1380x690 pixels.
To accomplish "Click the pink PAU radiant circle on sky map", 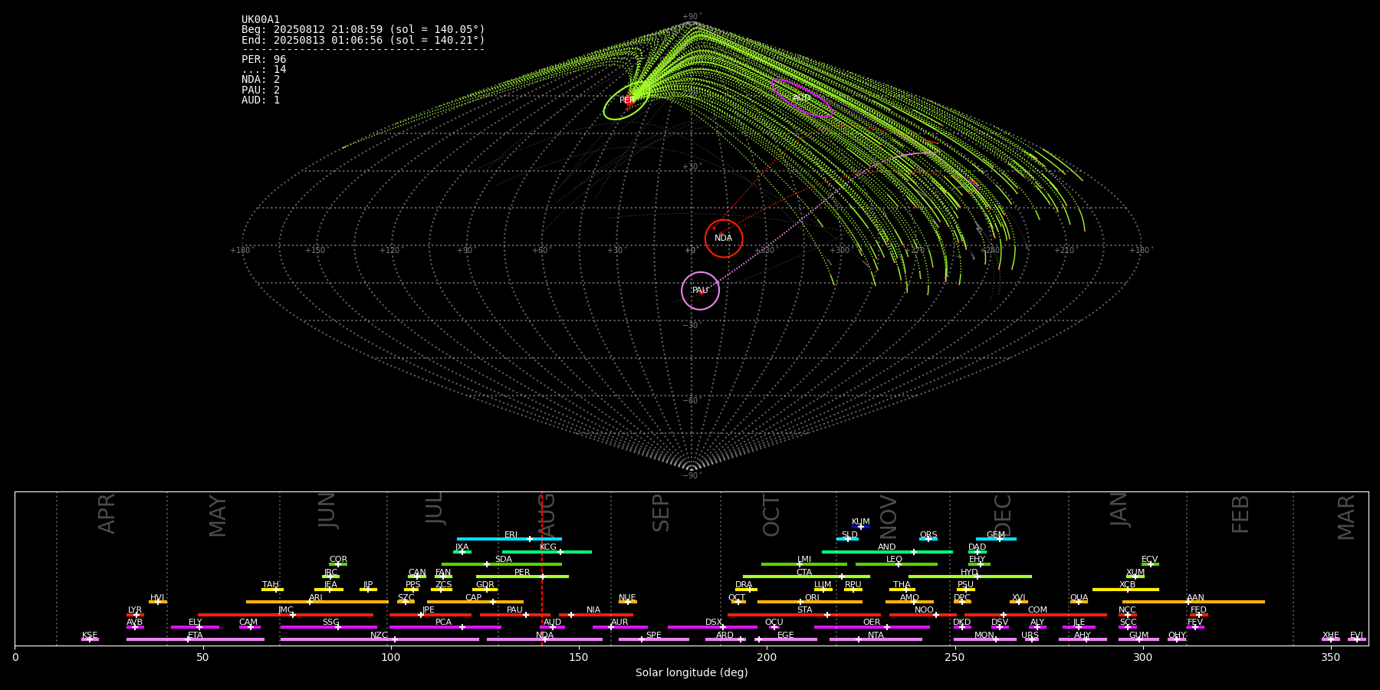I will pos(700,291).
